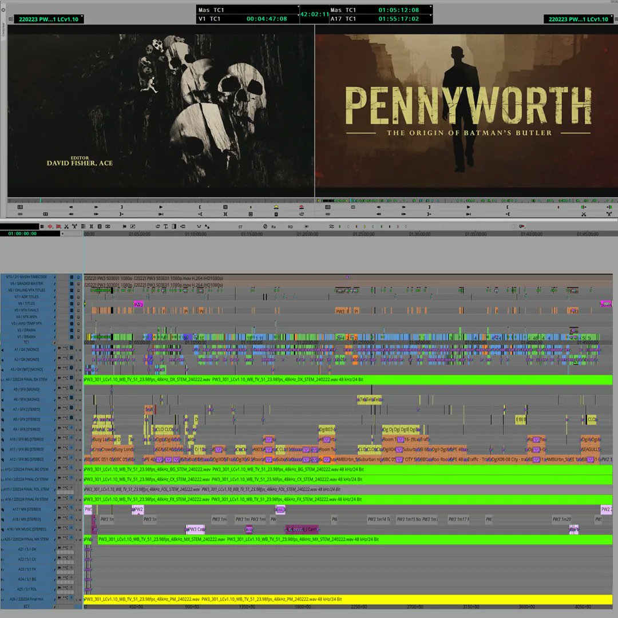Step one frame back in record monitor
This screenshot has width=618, height=618.
pos(378,207)
